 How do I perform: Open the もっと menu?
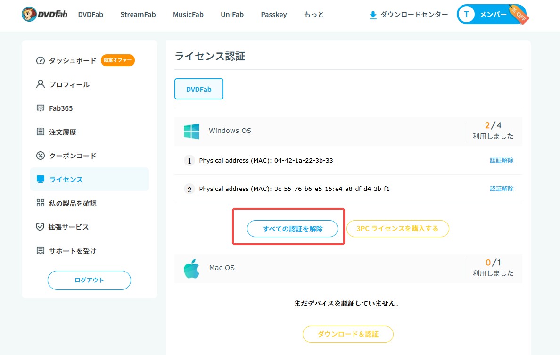tap(313, 15)
